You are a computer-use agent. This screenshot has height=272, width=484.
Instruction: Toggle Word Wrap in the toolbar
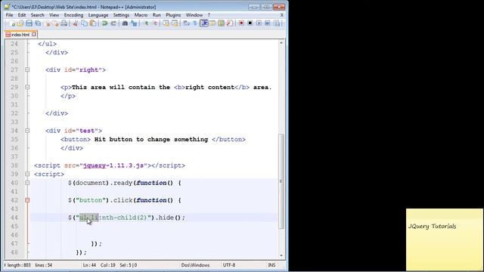click(x=186, y=23)
